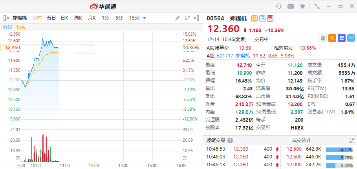Click the 华盛通 logo
Screen dimensions: 357x169
(x=103, y=7)
